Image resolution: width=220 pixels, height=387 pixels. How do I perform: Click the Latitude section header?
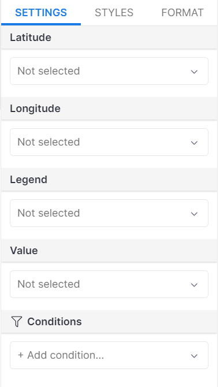[x=109, y=38]
